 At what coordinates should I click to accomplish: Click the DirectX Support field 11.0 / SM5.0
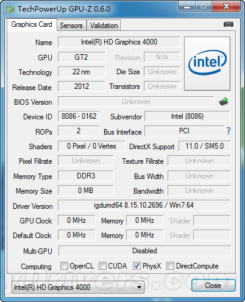click(205, 146)
